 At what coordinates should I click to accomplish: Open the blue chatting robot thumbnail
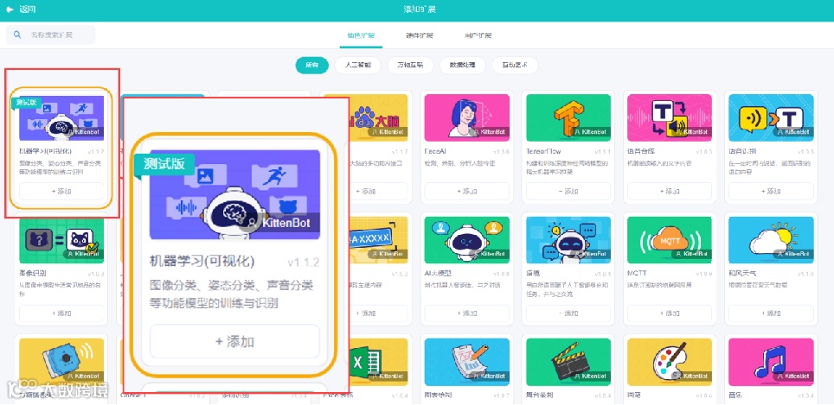tap(568, 240)
